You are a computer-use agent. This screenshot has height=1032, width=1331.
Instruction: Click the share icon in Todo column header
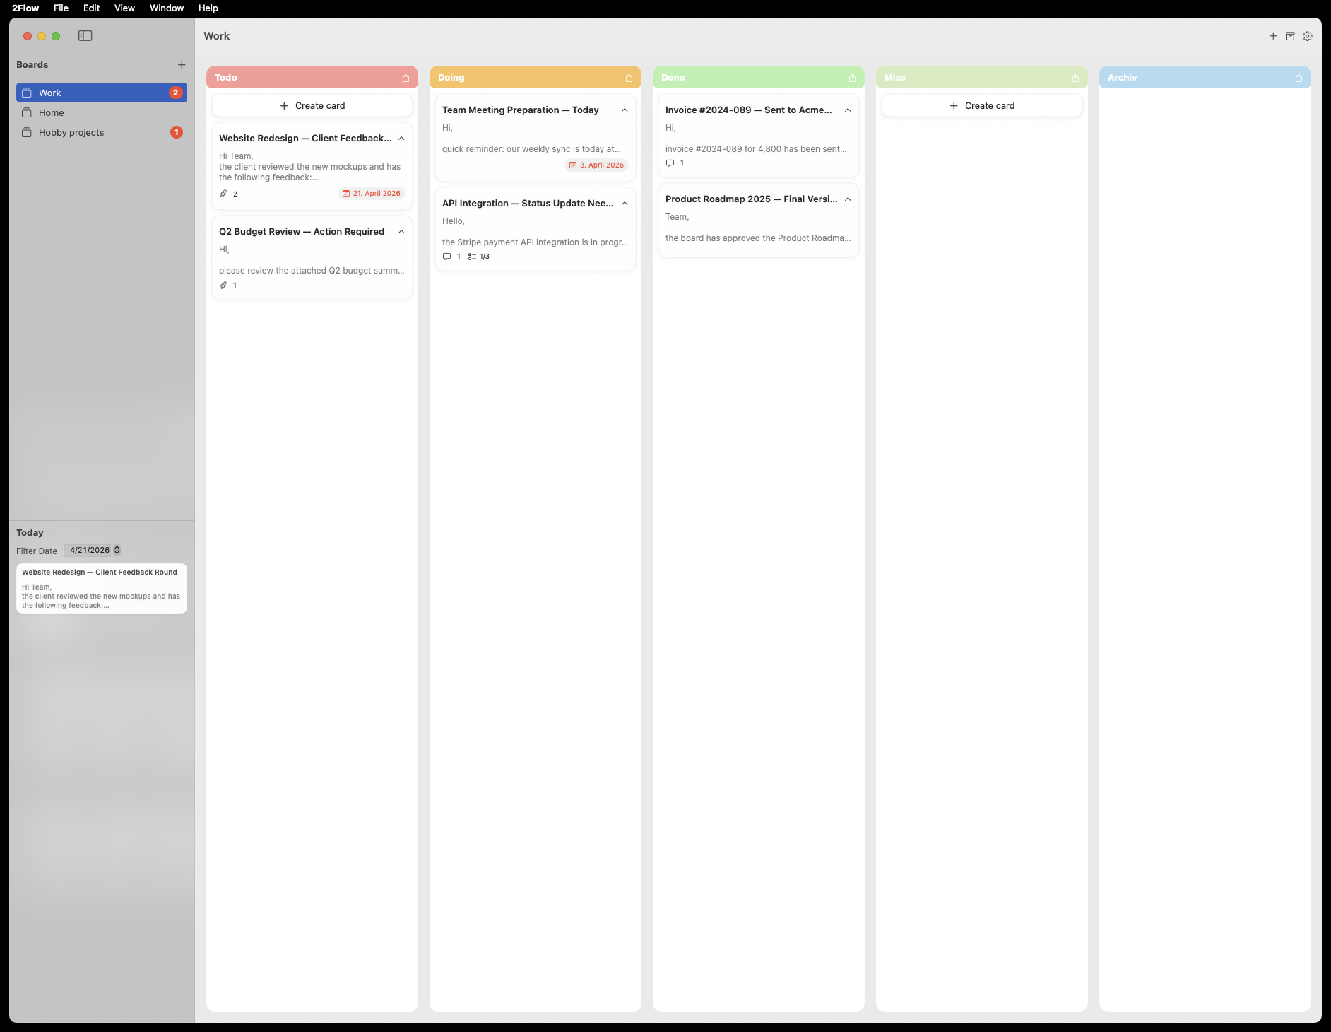(406, 78)
